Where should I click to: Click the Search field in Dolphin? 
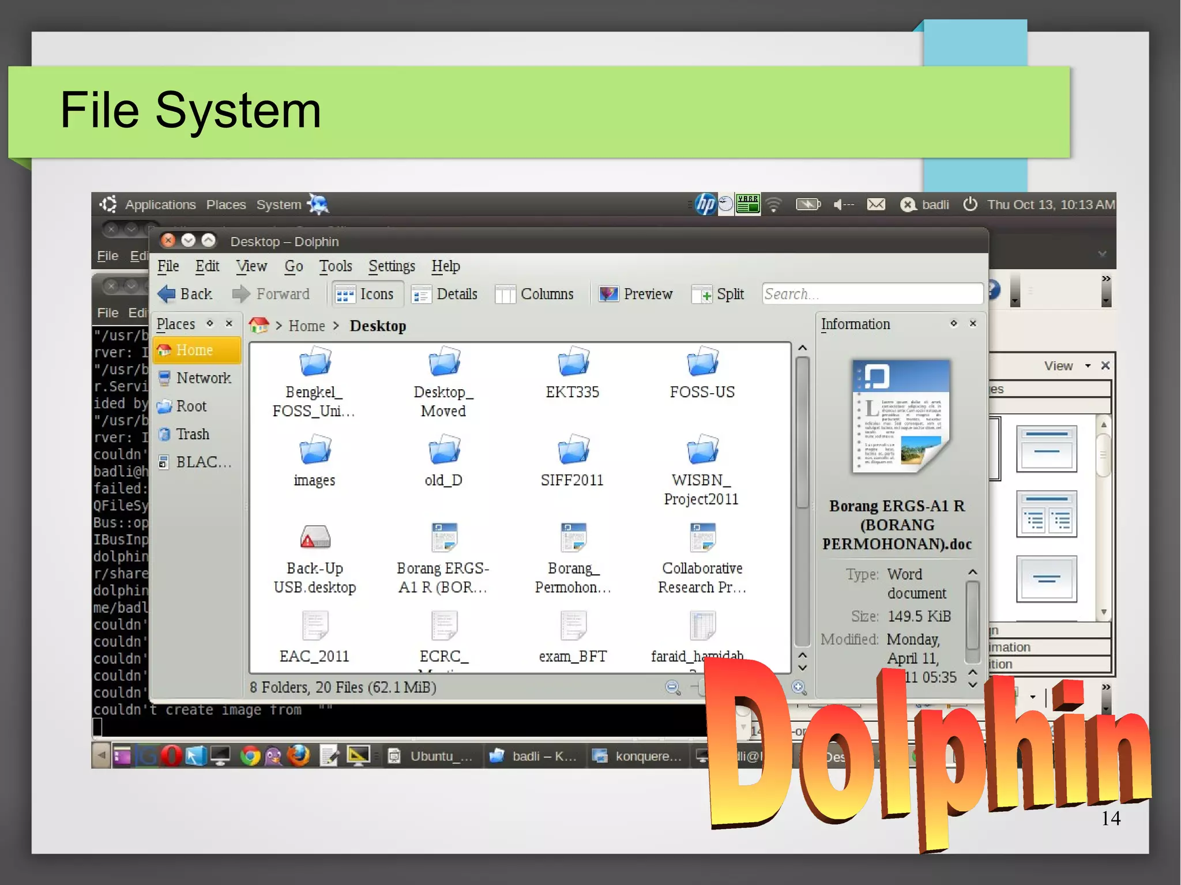pyautogui.click(x=872, y=294)
